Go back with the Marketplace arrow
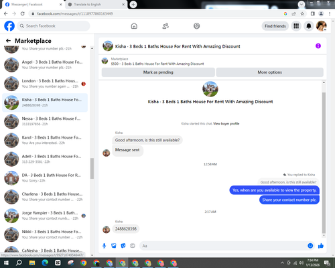Screen dimensions: 335x268 coord(8,41)
